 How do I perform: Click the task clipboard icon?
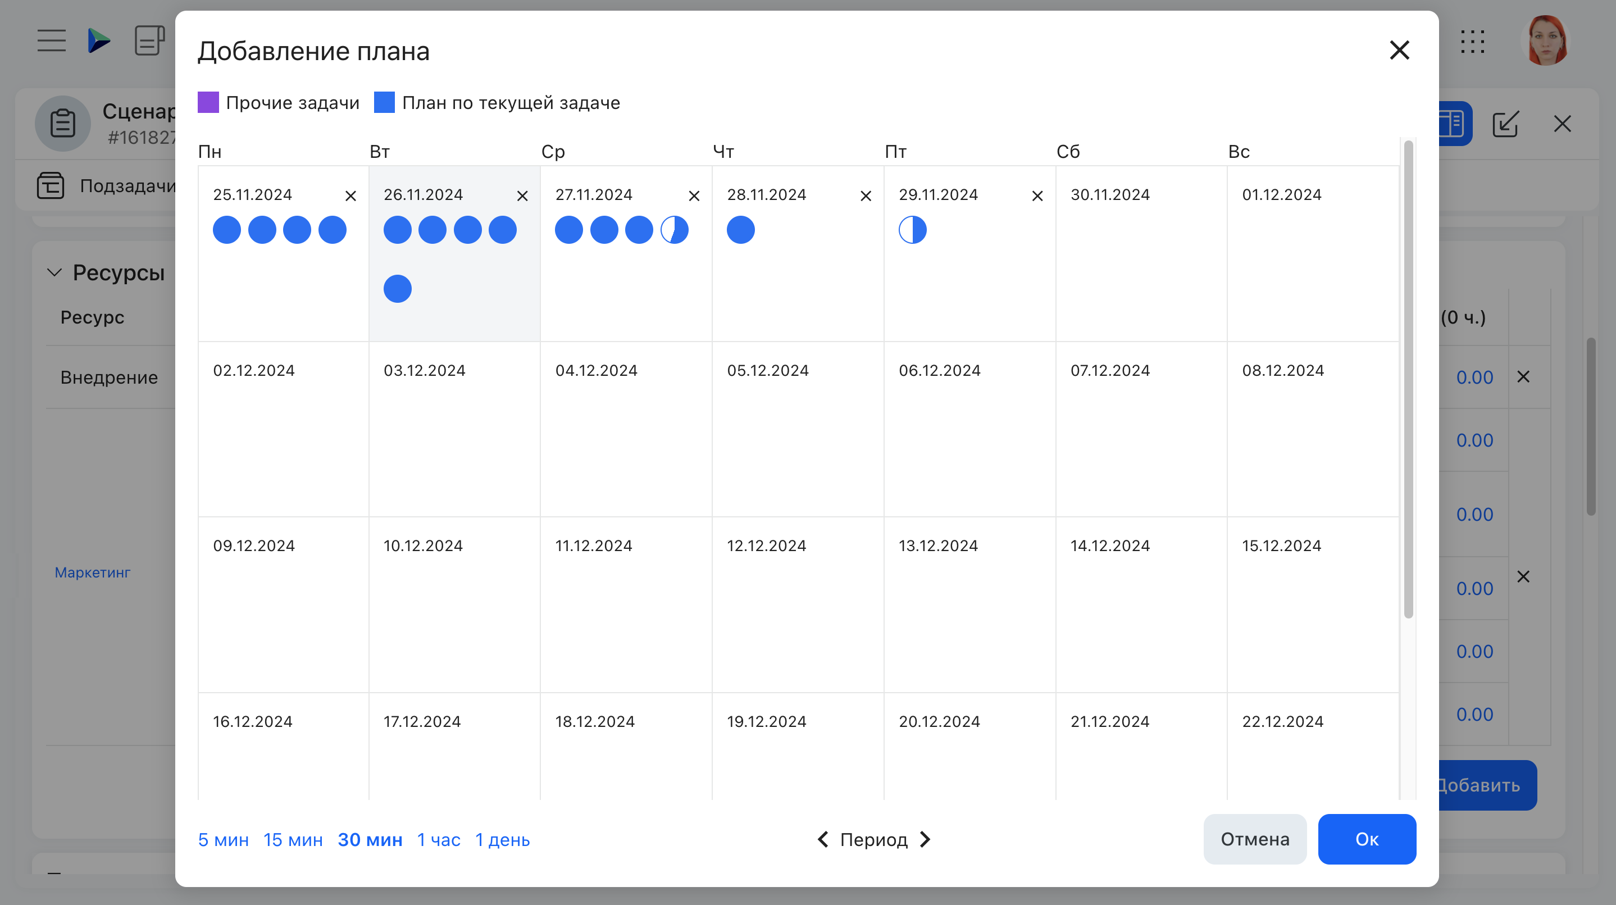pyautogui.click(x=63, y=123)
